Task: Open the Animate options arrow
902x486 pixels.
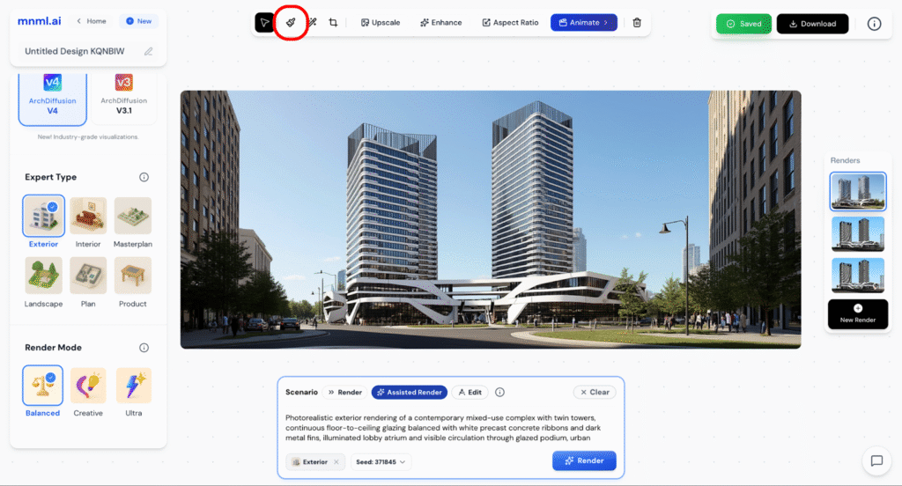Action: tap(606, 22)
